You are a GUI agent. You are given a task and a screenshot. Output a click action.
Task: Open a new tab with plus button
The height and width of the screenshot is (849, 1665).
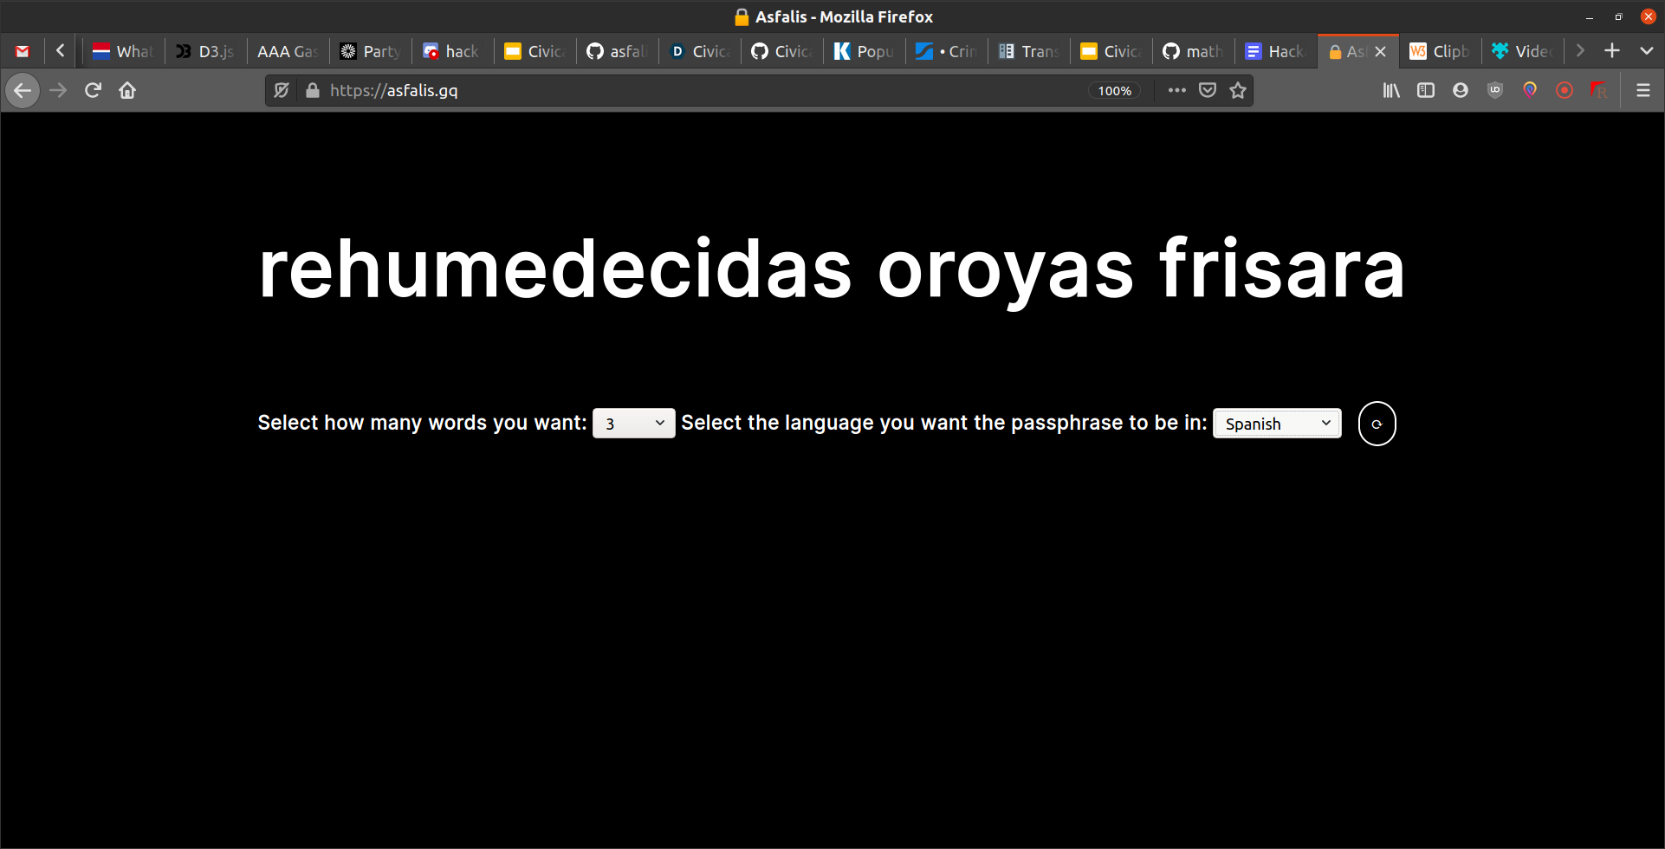pos(1612,51)
